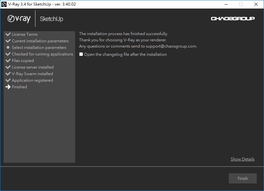Image resolution: width=264 pixels, height=191 pixels.
Task: Click the V-Ray logo in header
Action: (x=19, y=19)
